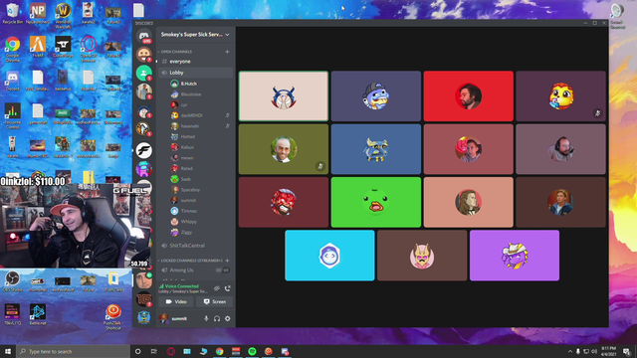Join the Among Us voice channel

point(195,270)
